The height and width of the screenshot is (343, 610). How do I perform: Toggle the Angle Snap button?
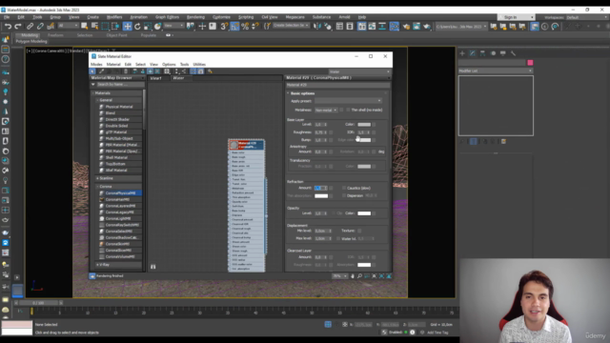234,27
